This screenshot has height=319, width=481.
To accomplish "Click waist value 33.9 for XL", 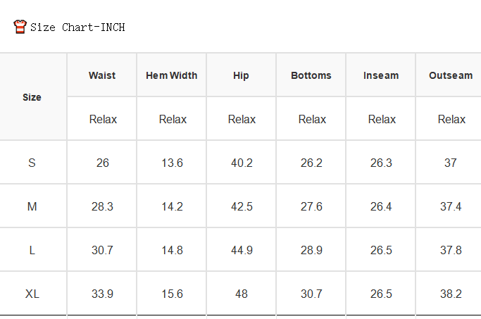I will point(102,294).
